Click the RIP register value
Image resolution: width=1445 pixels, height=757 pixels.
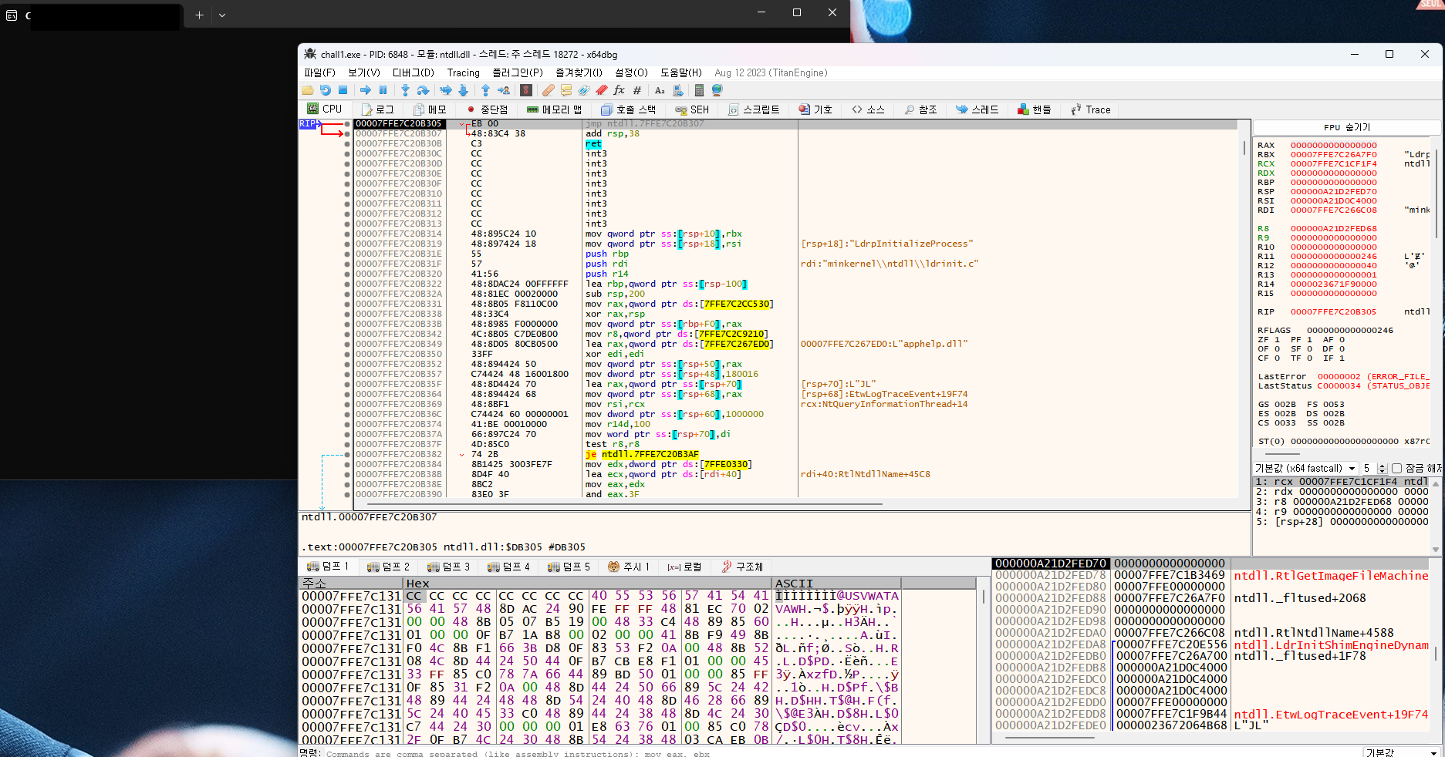coord(1333,312)
